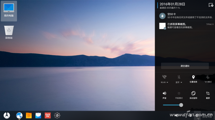Toggle the auto-rotate setting
Screen dimensions: 215x120
click(x=193, y=95)
